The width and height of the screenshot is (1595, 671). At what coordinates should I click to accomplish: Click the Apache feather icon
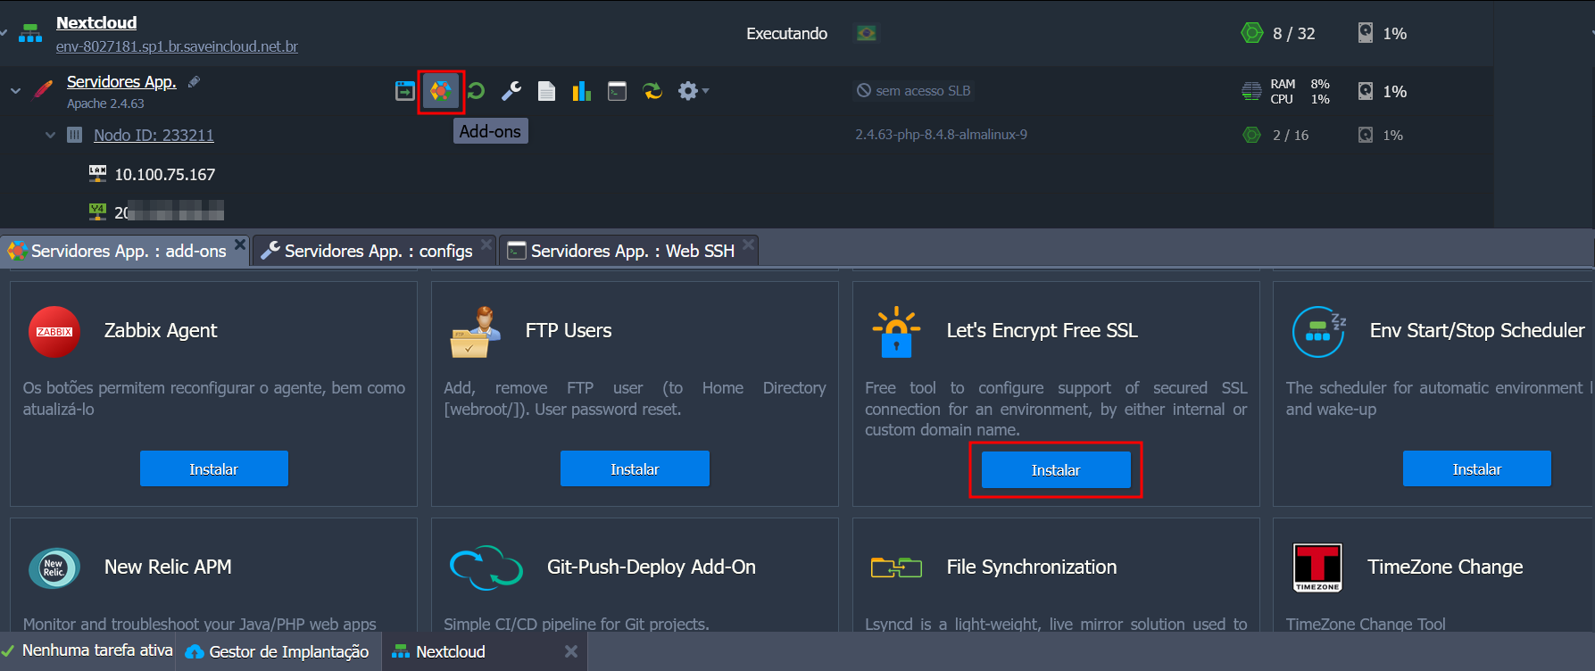[x=43, y=90]
